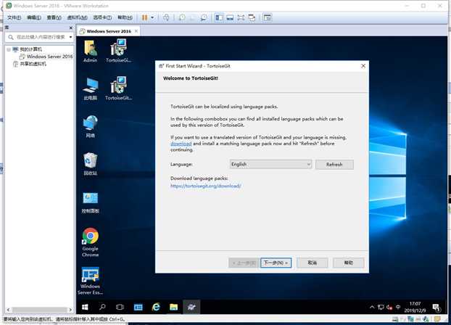Screen dimensions: 451x325
Task: Open the 帮助(H) menu
Action: click(x=125, y=17)
